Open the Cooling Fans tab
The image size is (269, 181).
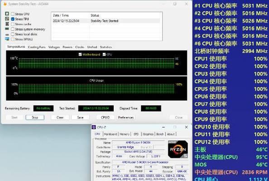pos(37,47)
